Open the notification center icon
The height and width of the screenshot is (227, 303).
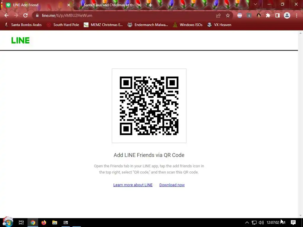coord(293,223)
